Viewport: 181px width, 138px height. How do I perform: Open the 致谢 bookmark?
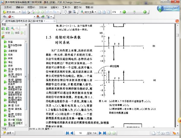(10, 58)
